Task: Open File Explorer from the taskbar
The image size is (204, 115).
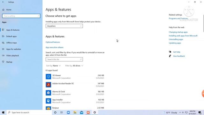Action: click(x=75, y=112)
